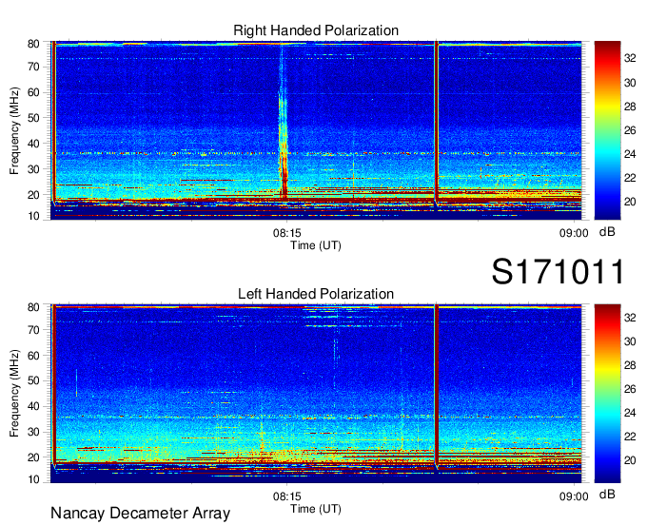
Task: Click the dB unit label of bottom colorbar
Action: point(607,494)
